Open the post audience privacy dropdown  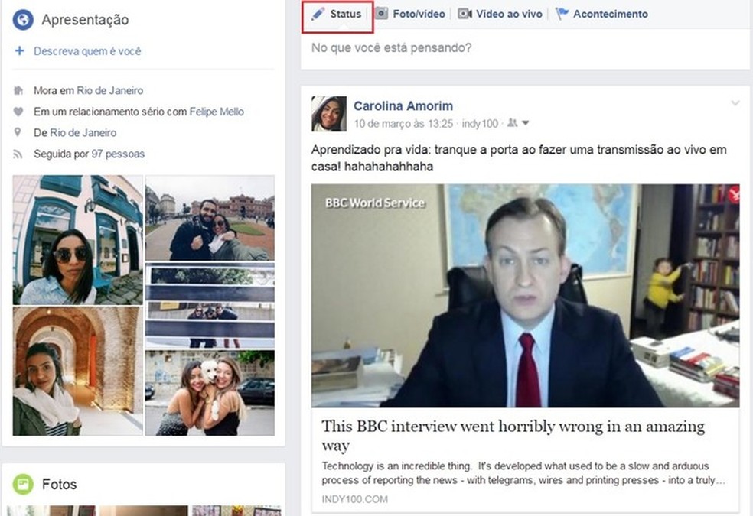518,123
